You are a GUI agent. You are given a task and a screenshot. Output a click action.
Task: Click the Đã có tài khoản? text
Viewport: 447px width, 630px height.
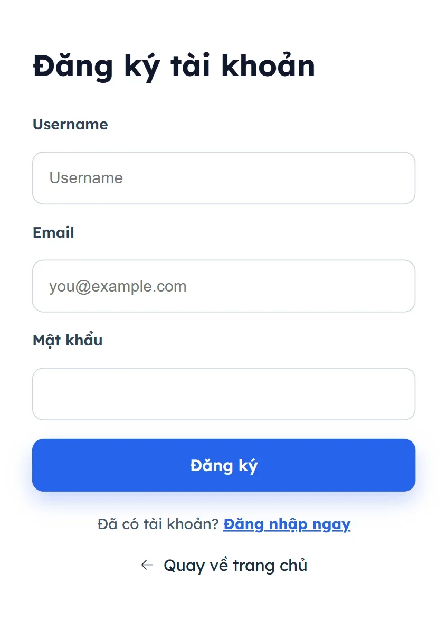pyautogui.click(x=158, y=524)
